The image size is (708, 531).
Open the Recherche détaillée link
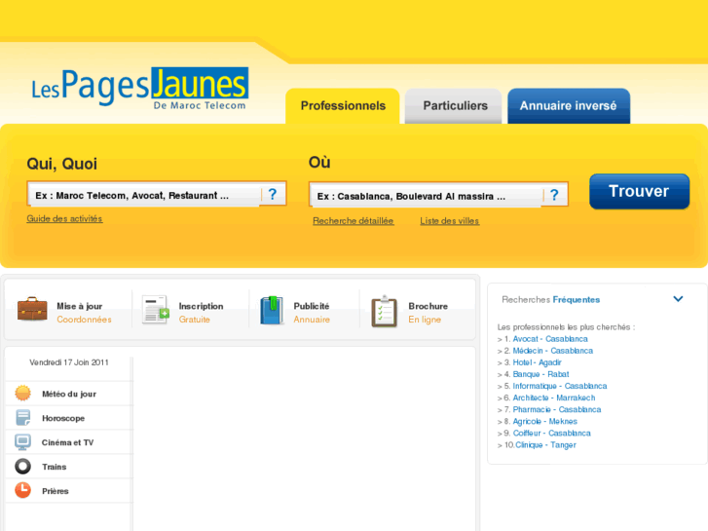click(x=354, y=221)
